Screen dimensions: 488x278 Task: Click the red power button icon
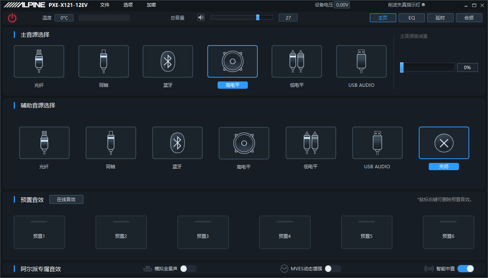(x=12, y=18)
